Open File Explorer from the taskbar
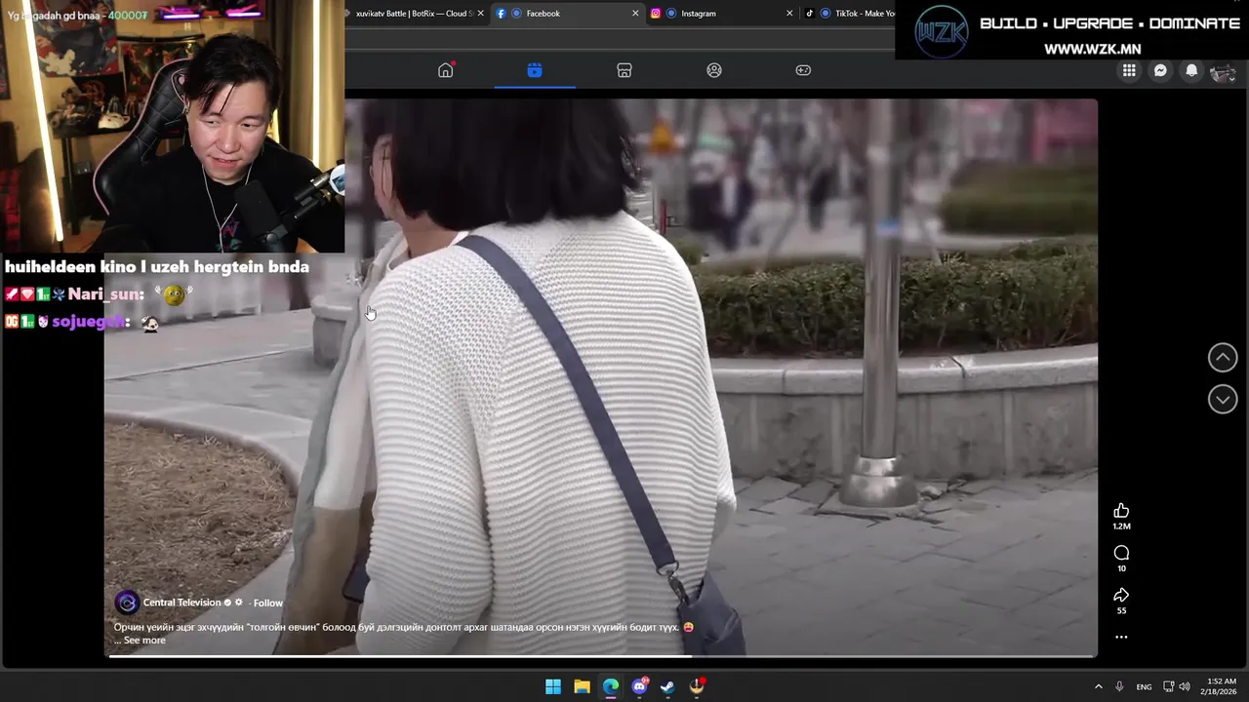 point(582,686)
